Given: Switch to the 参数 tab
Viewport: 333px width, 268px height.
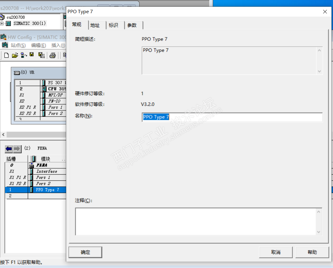Looking at the screenshot, I should pyautogui.click(x=132, y=25).
